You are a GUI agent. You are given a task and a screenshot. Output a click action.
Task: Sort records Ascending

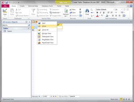42,10
